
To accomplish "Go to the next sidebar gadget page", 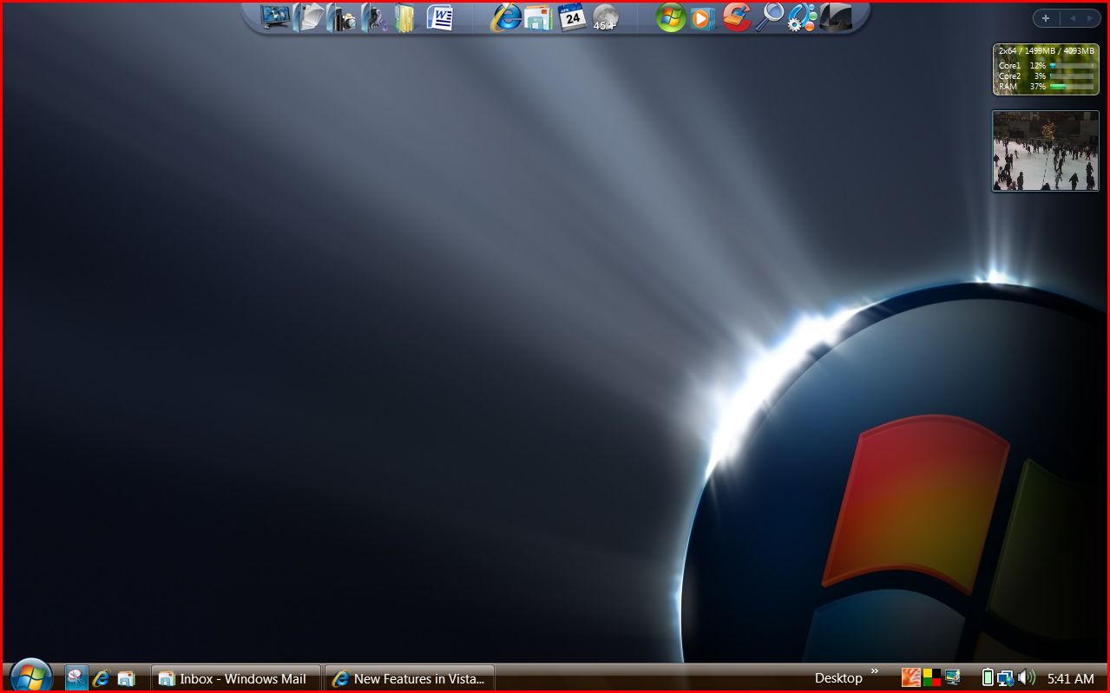I will (1090, 18).
